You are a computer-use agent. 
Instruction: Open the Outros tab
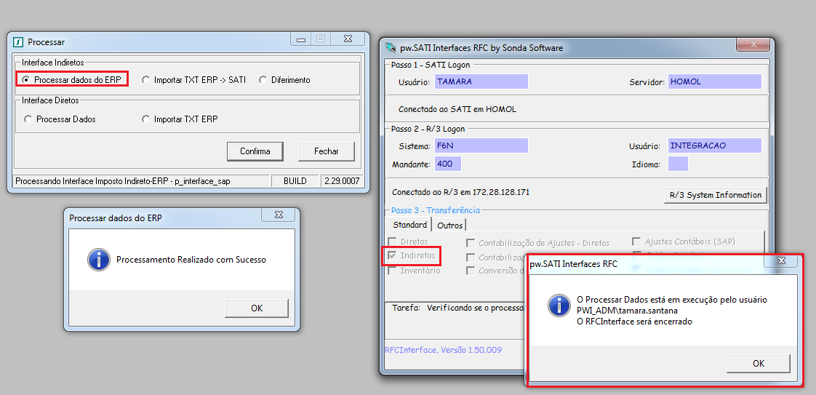[449, 226]
